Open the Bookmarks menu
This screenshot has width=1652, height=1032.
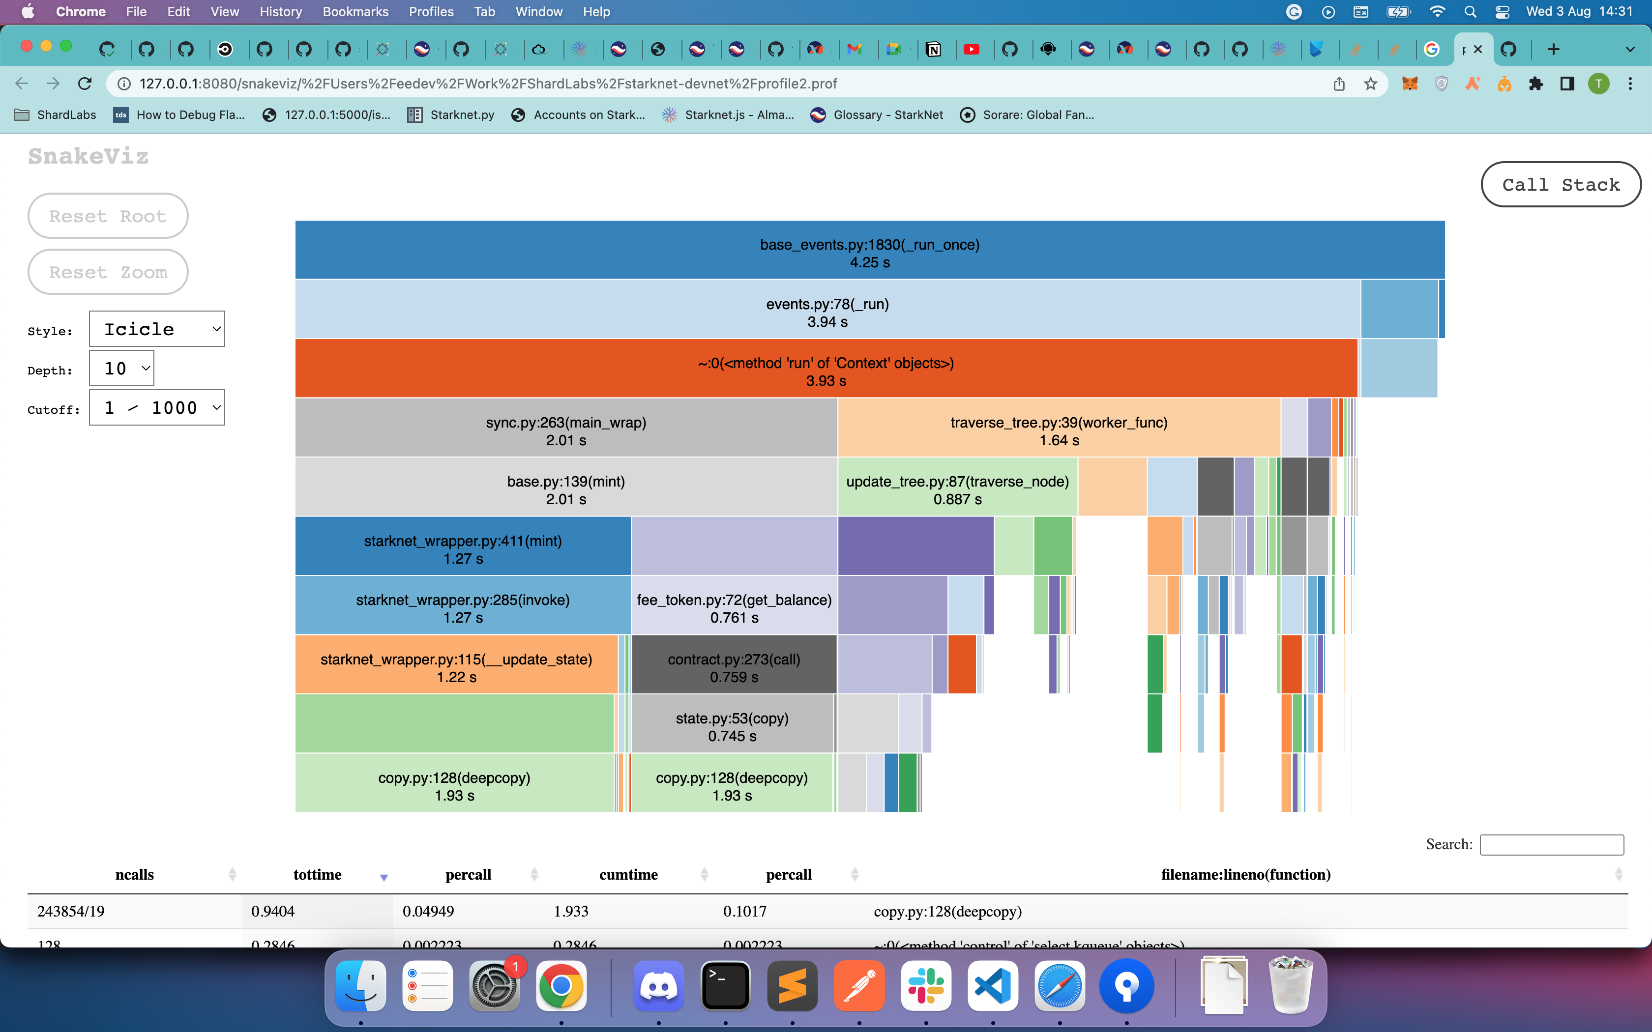point(355,12)
